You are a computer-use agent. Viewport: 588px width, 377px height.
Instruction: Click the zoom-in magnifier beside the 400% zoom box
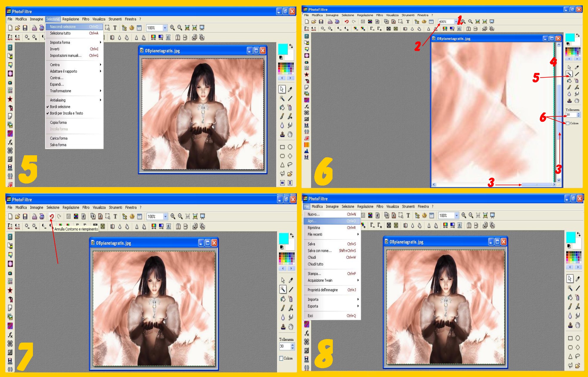pyautogui.click(x=463, y=21)
